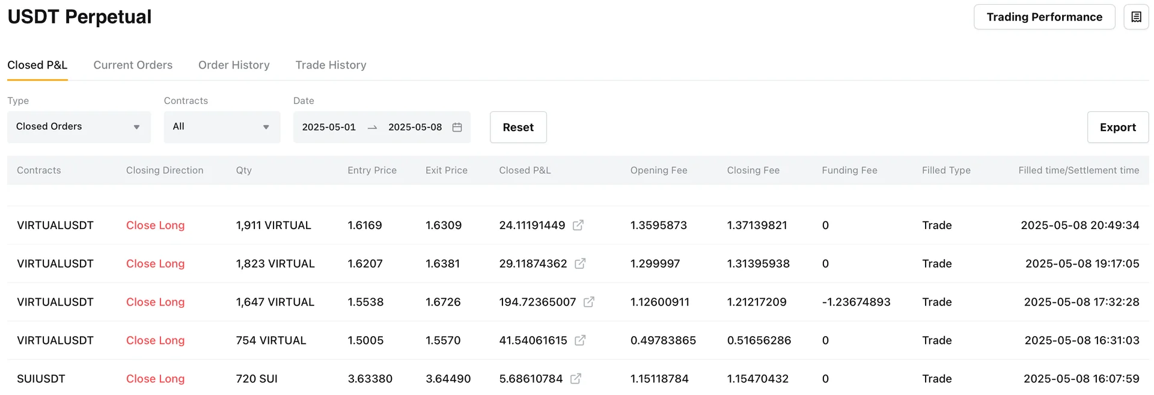Select VIRTUALUSDT in the 1,911 VIRTUAL row
The image size is (1154, 395).
click(x=55, y=225)
